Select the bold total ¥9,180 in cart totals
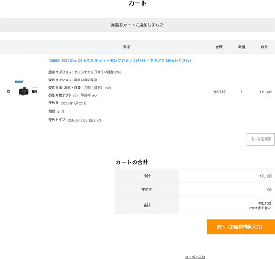The width and height of the screenshot is (275, 259). pos(265,203)
